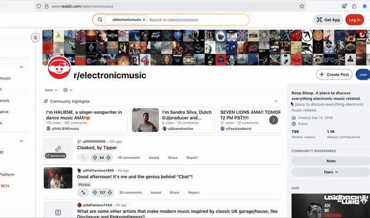Open the Cloaked, by Tipper post
The width and height of the screenshot is (370, 218).
[97, 147]
